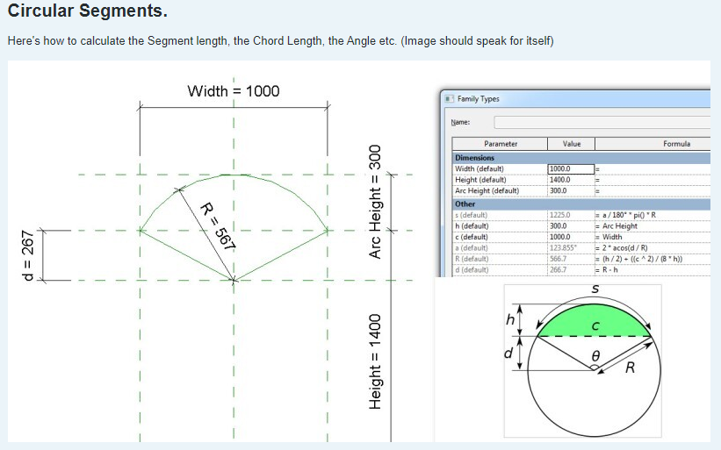Click the 'c' chord label in the green segment

click(x=595, y=326)
